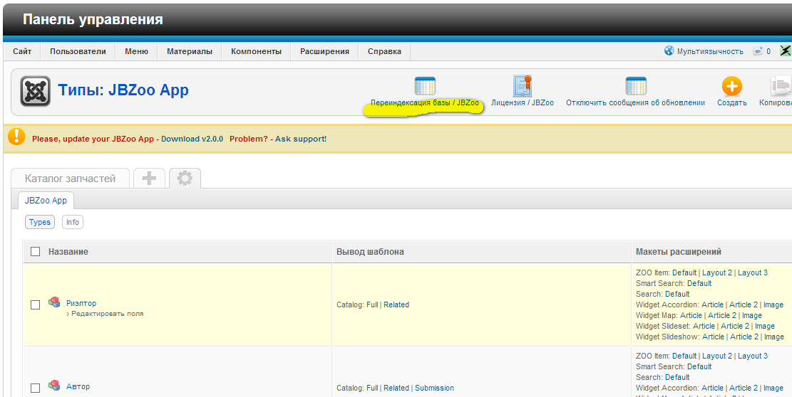Viewport: 792px width, 397px height.
Task: Click the globe icon beside Мультиязычность
Action: click(x=669, y=51)
